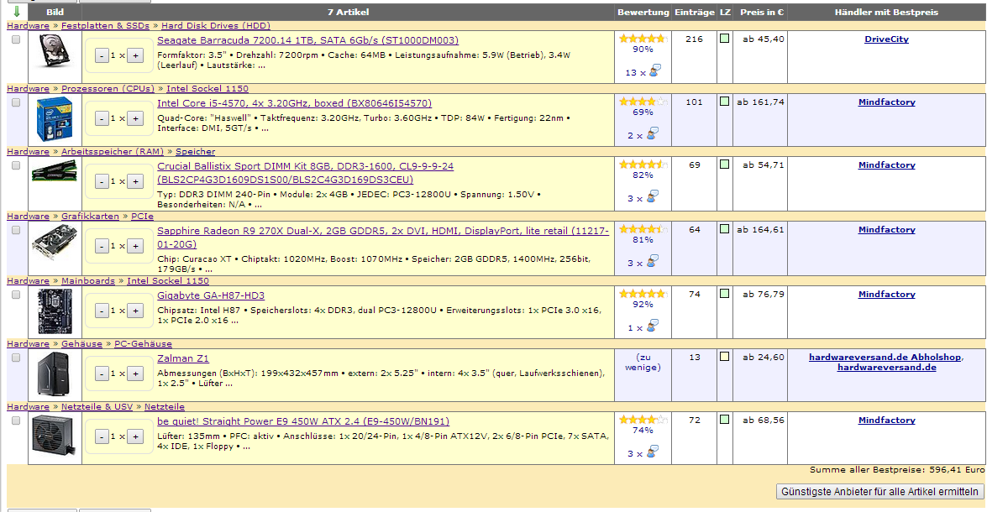Open user reviews icon for Intel Core i5-4570
The width and height of the screenshot is (987, 512).
click(653, 133)
